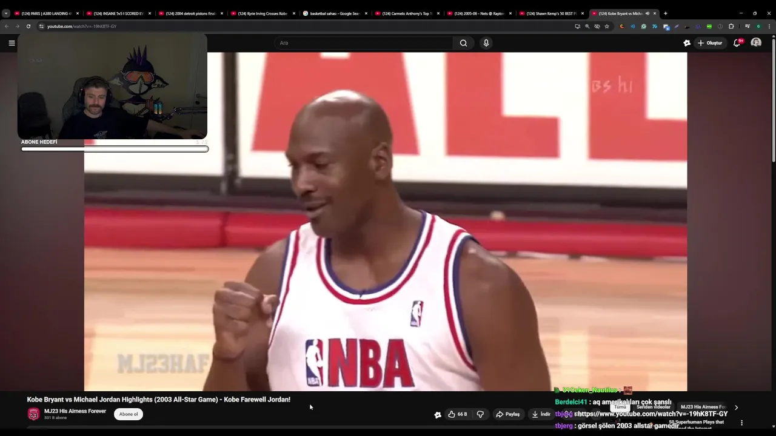Image resolution: width=776 pixels, height=436 pixels.
Task: Expand the tab search dropdown arrow
Action: pyautogui.click(x=6, y=13)
